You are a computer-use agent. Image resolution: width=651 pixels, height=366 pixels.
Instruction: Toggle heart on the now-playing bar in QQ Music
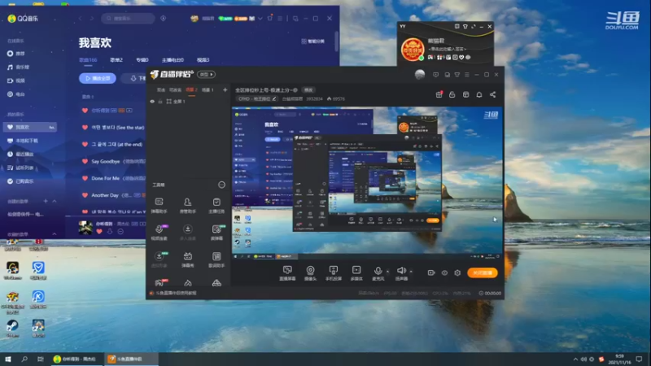click(x=99, y=232)
